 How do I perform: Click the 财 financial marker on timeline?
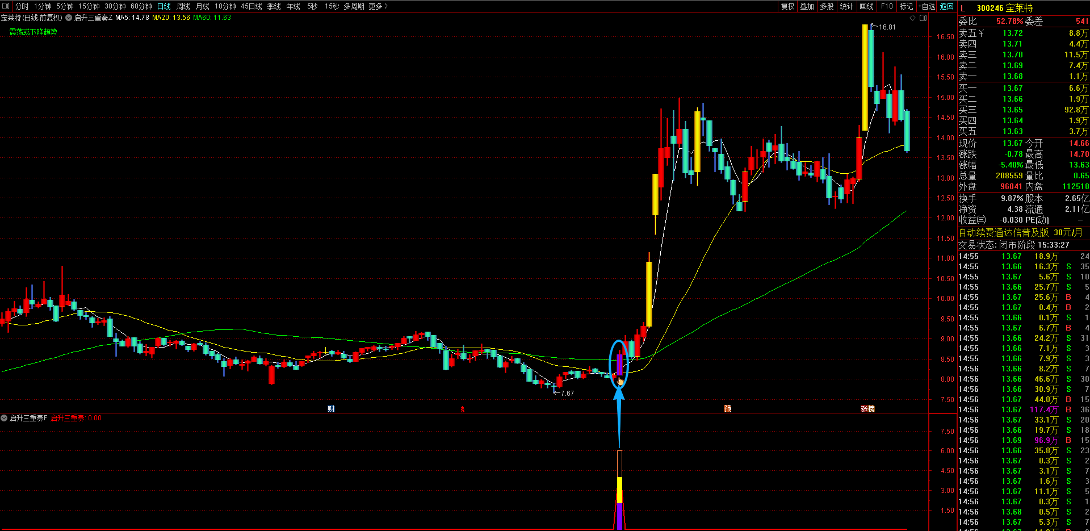pos(331,409)
